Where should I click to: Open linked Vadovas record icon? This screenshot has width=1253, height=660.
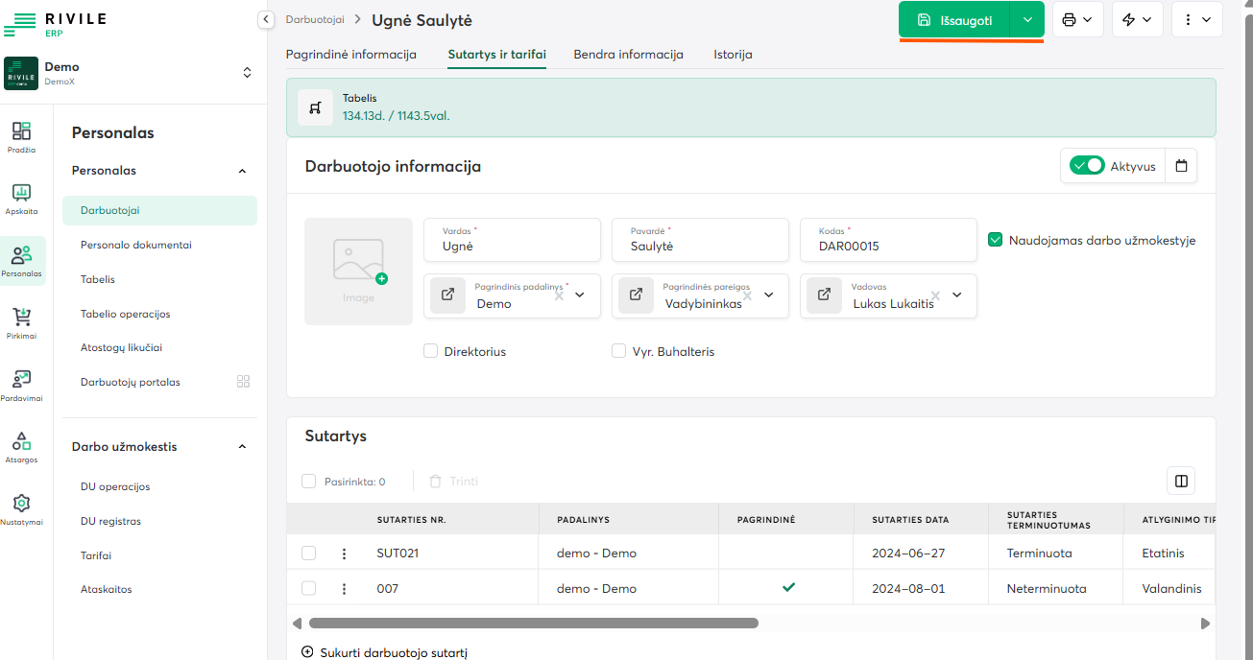pos(824,295)
